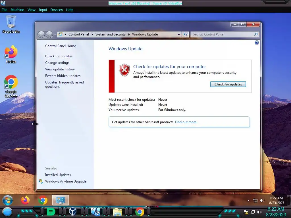
Task: Open the Find out more link
Action: point(186,122)
